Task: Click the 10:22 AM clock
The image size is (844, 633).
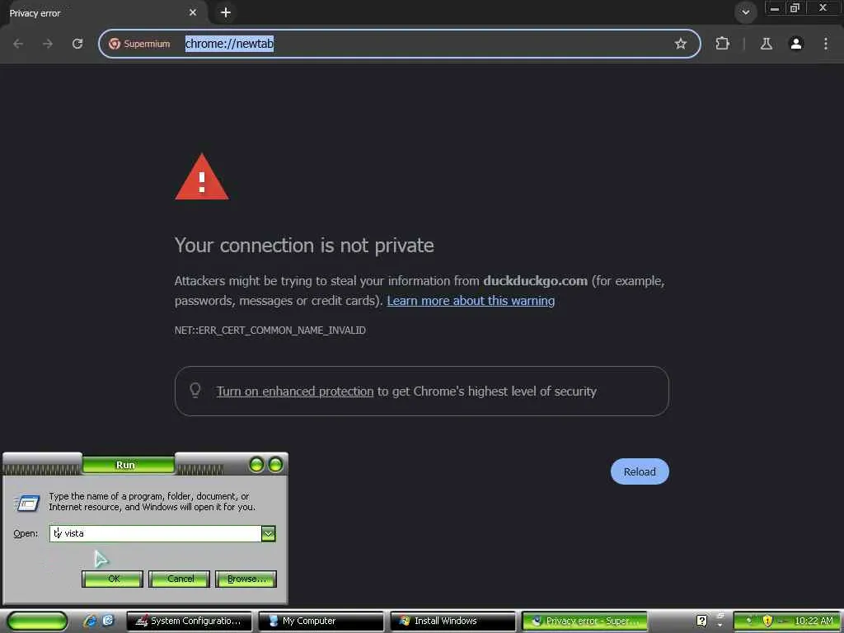Action: pyautogui.click(x=814, y=621)
